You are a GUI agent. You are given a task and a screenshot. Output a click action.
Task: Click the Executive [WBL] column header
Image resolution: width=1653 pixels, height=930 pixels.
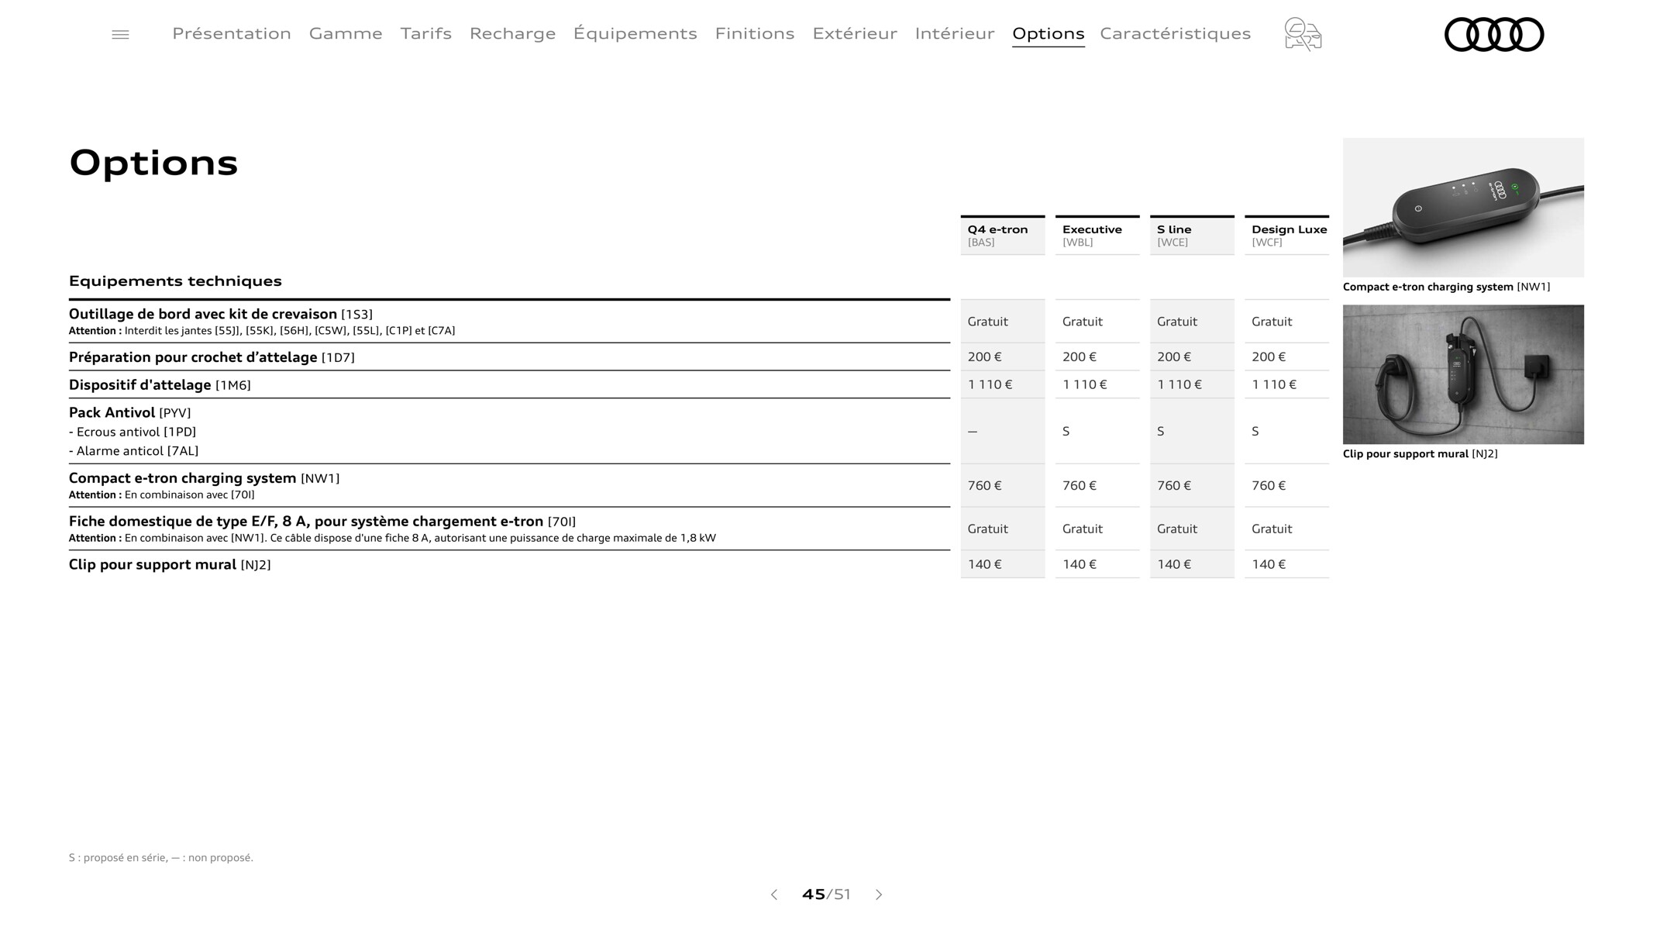click(1097, 235)
